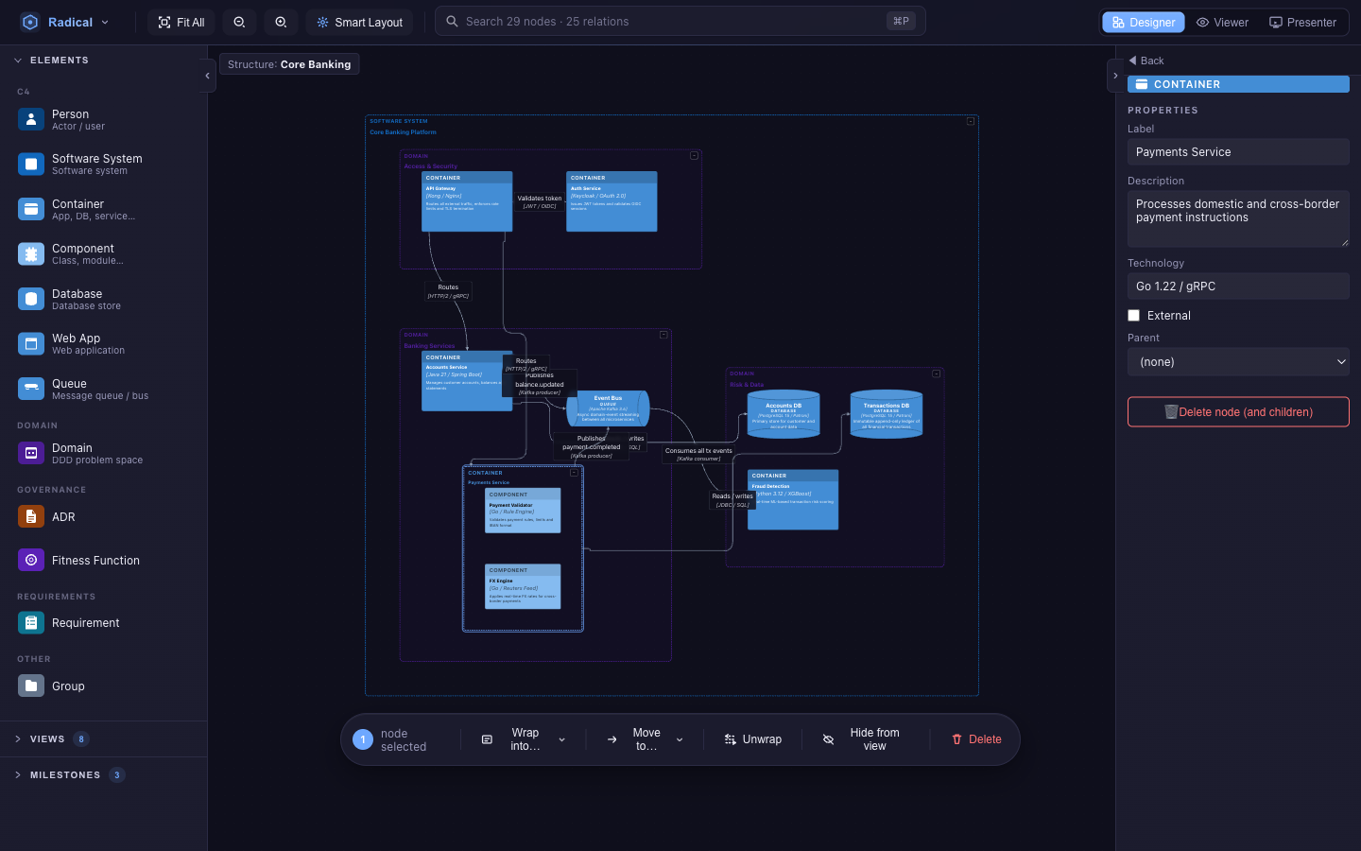
Task: Choose the Group element icon
Action: (31, 686)
